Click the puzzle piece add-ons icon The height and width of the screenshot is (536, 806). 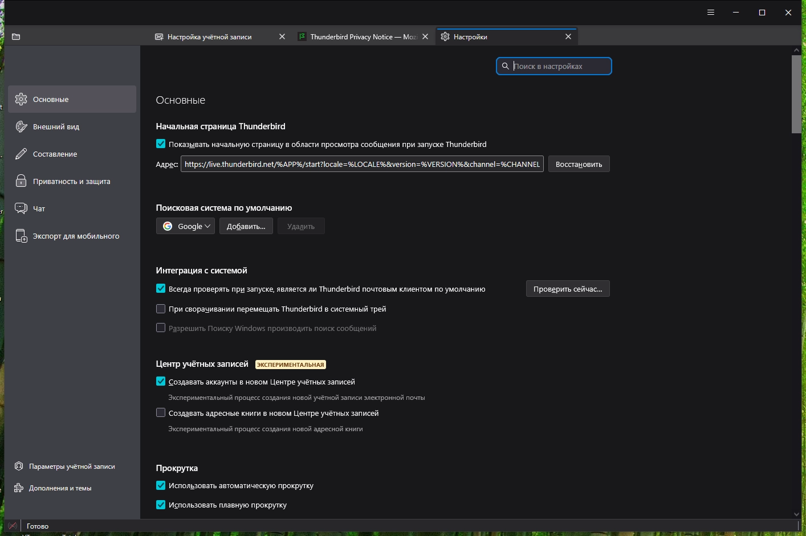click(x=19, y=488)
